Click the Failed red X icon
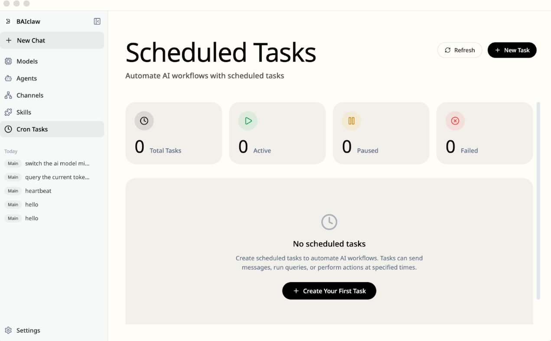Viewport: 551px width, 341px height. [455, 121]
